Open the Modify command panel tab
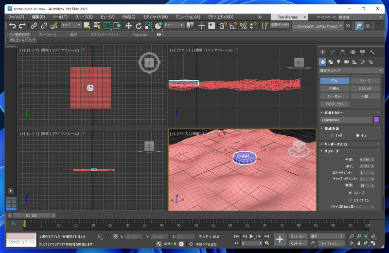Viewport: 389px width, 253px height. [333, 52]
